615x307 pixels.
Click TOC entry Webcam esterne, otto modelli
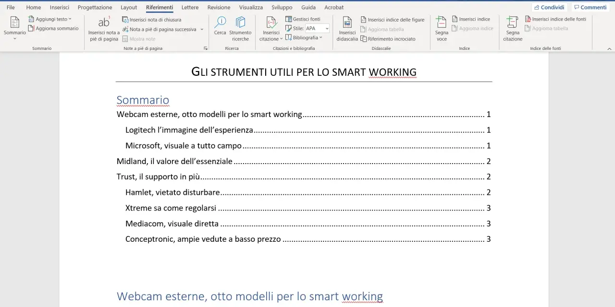pos(304,114)
